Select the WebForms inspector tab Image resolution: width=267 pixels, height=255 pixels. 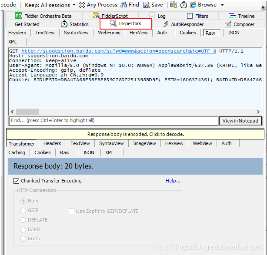pos(109,33)
